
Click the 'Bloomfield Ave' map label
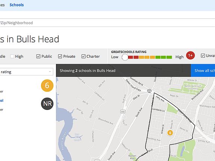[x=106, y=121]
